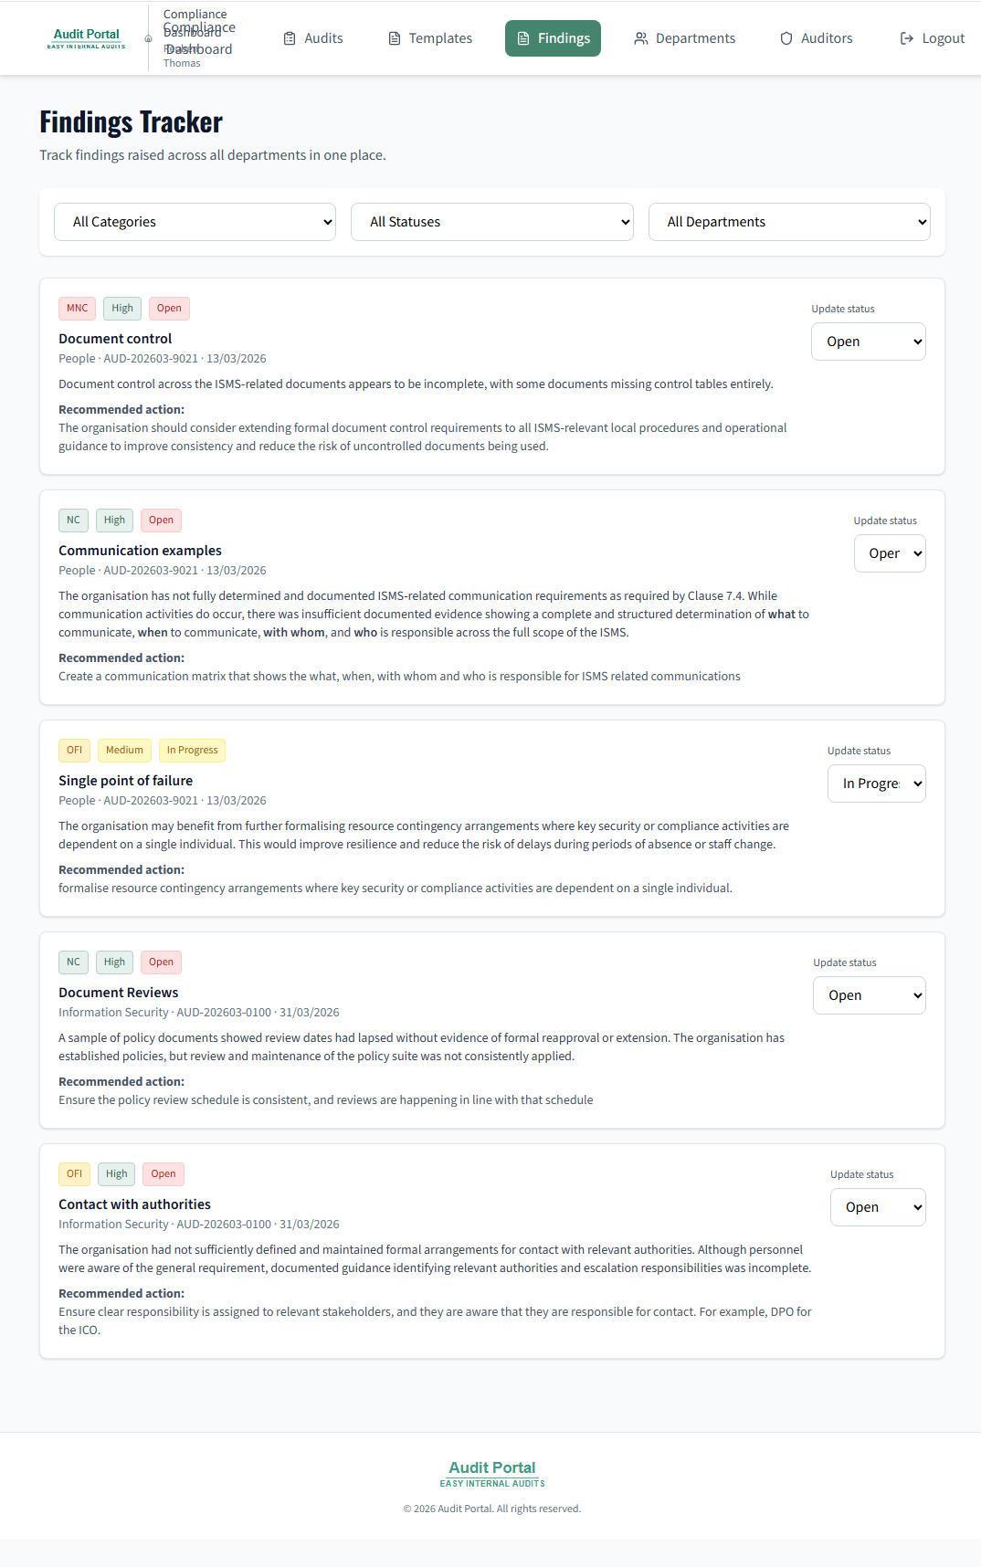Navigate to Auditors
The image size is (981, 1567).
[x=817, y=38]
